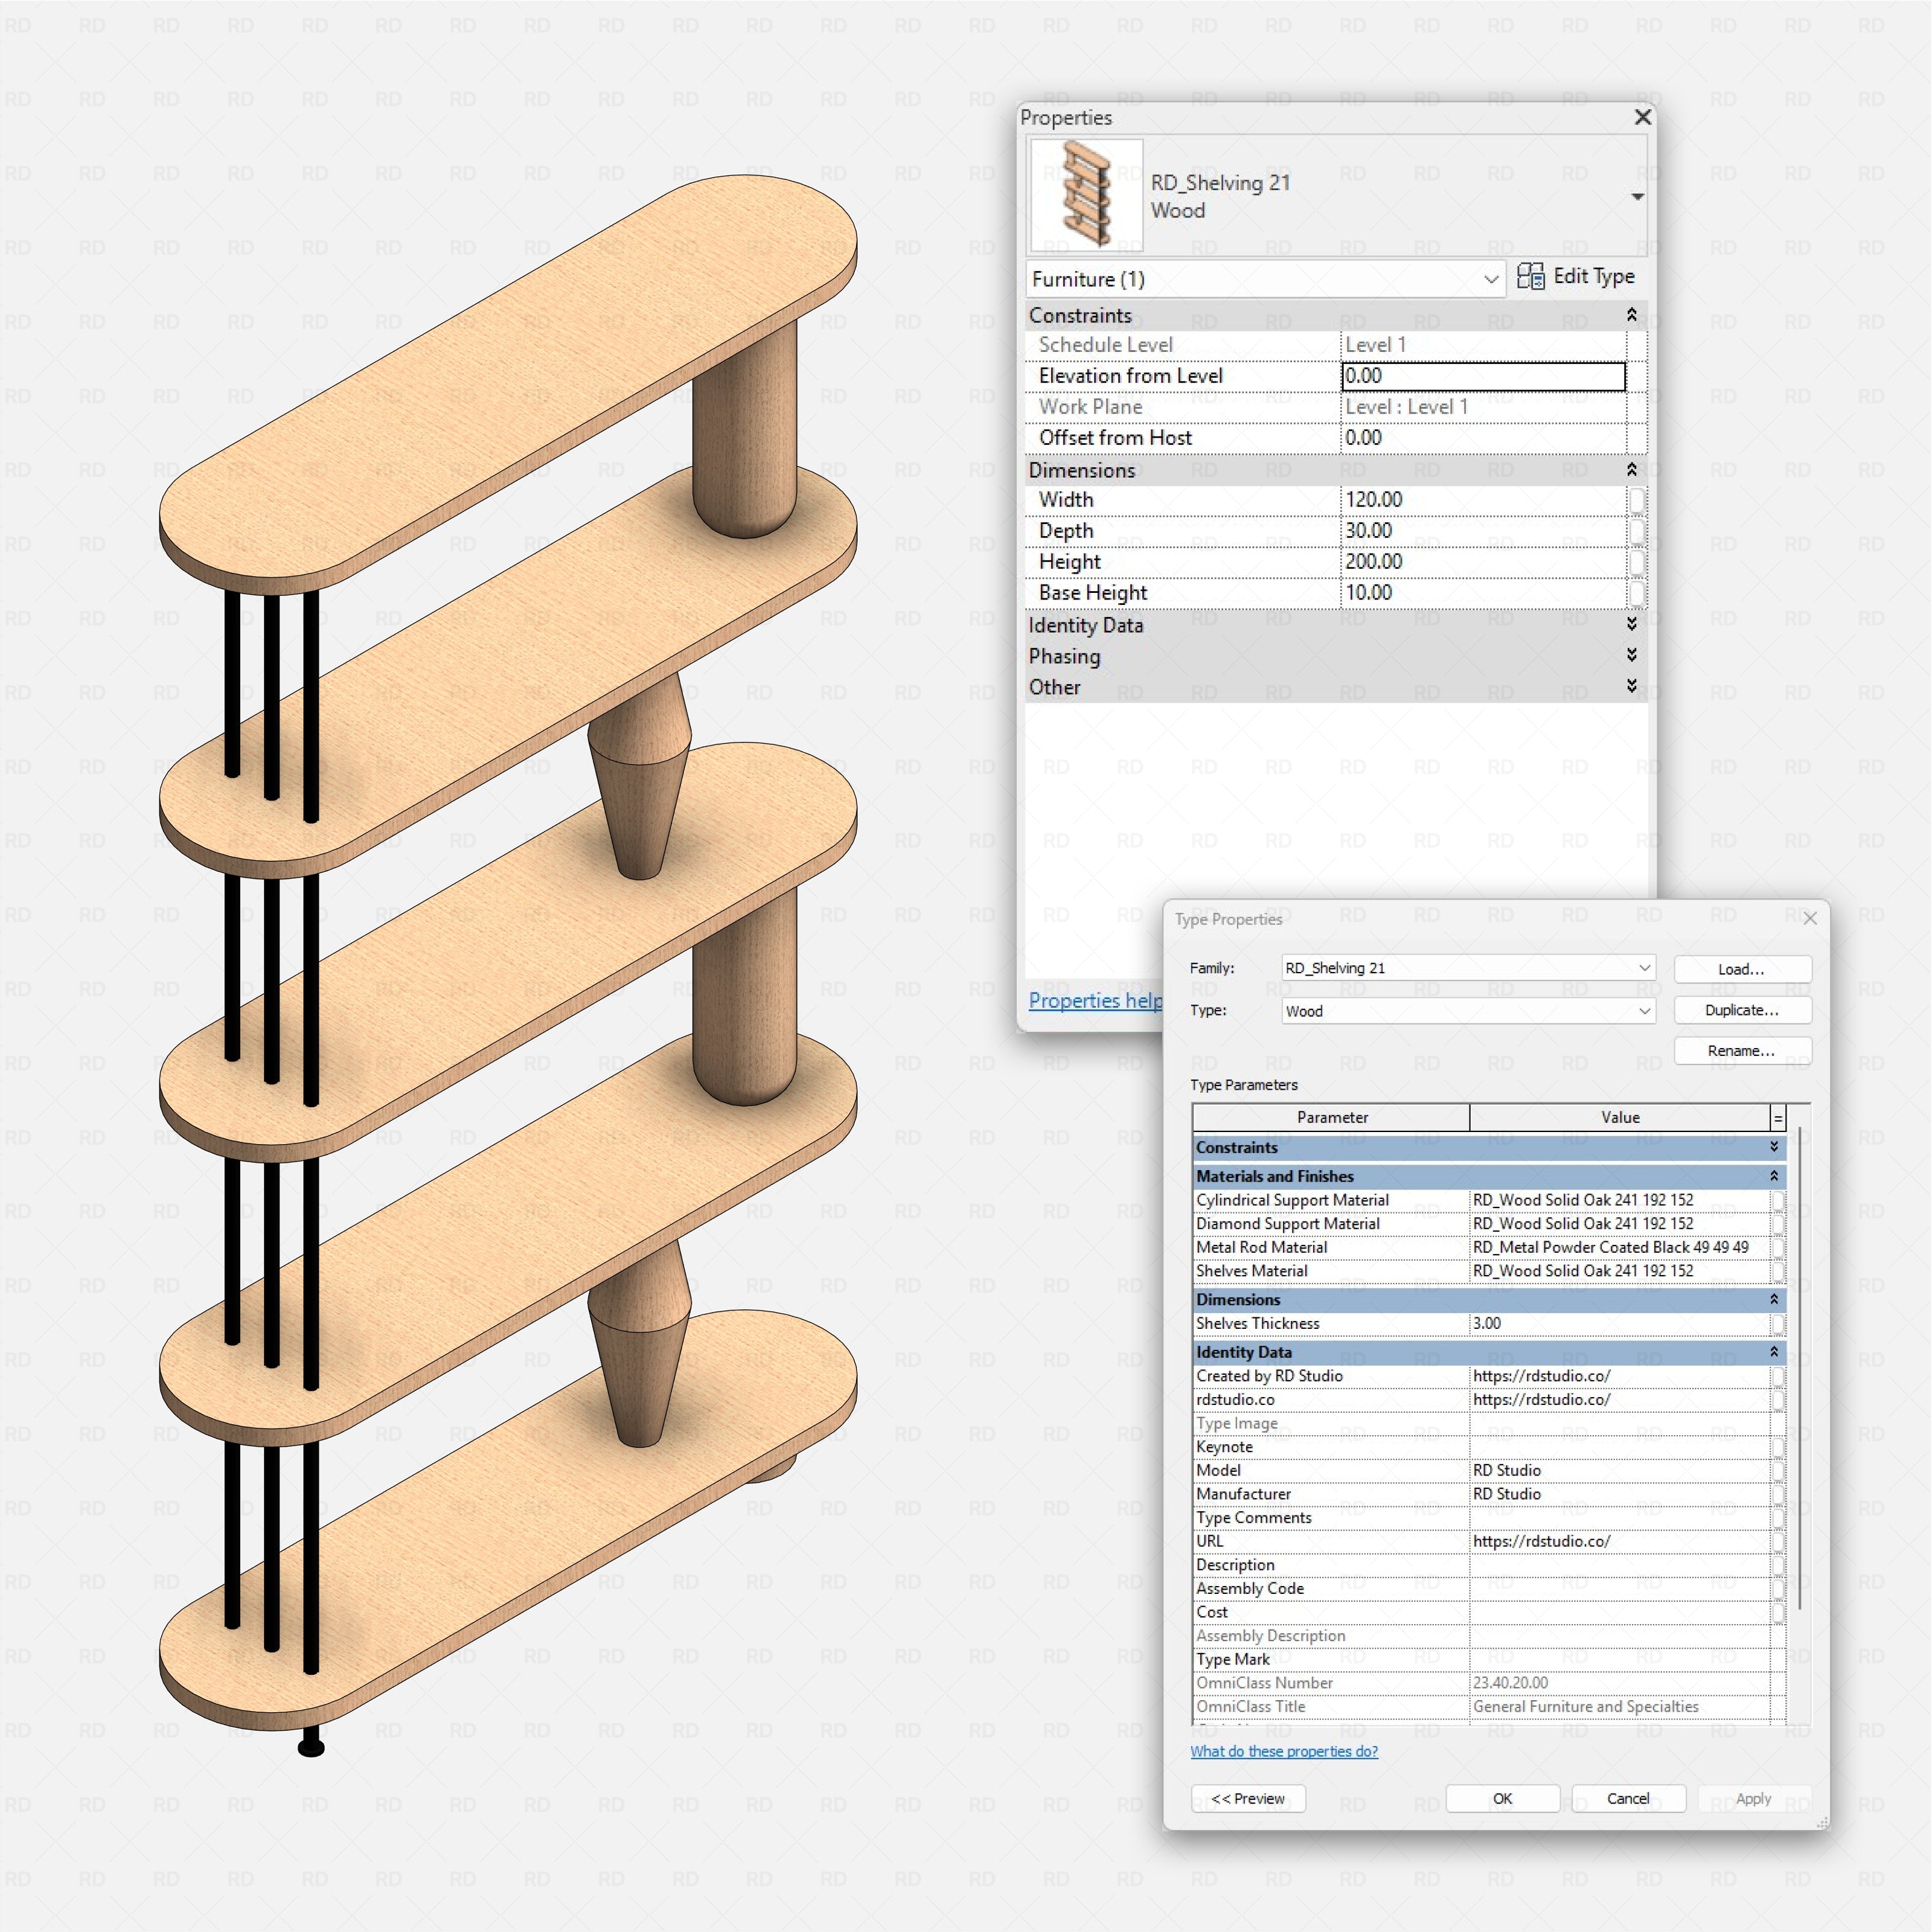This screenshot has width=1932, height=1932.
Task: Click the Type Parameters equals column header button
Action: tap(1778, 1118)
